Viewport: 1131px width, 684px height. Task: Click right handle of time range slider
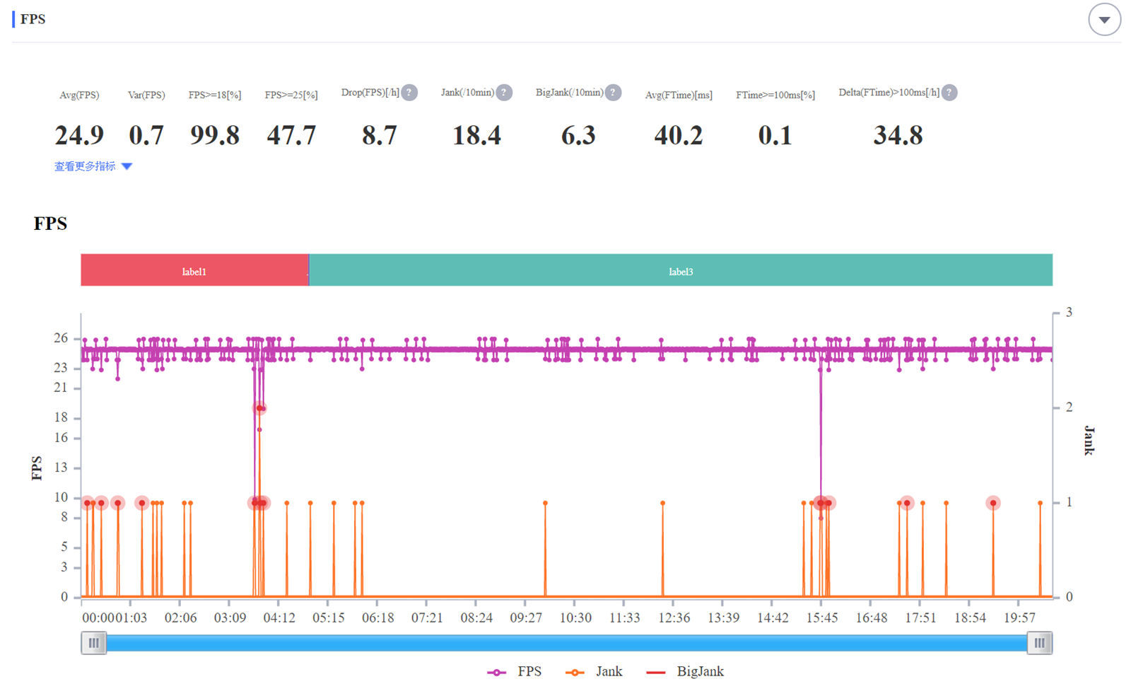[1039, 643]
